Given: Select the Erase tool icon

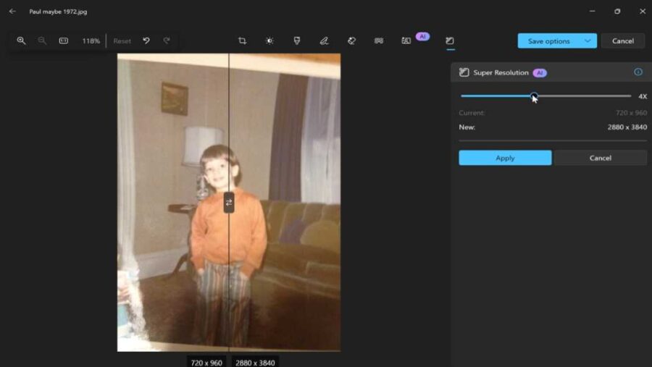Looking at the screenshot, I should pos(351,41).
